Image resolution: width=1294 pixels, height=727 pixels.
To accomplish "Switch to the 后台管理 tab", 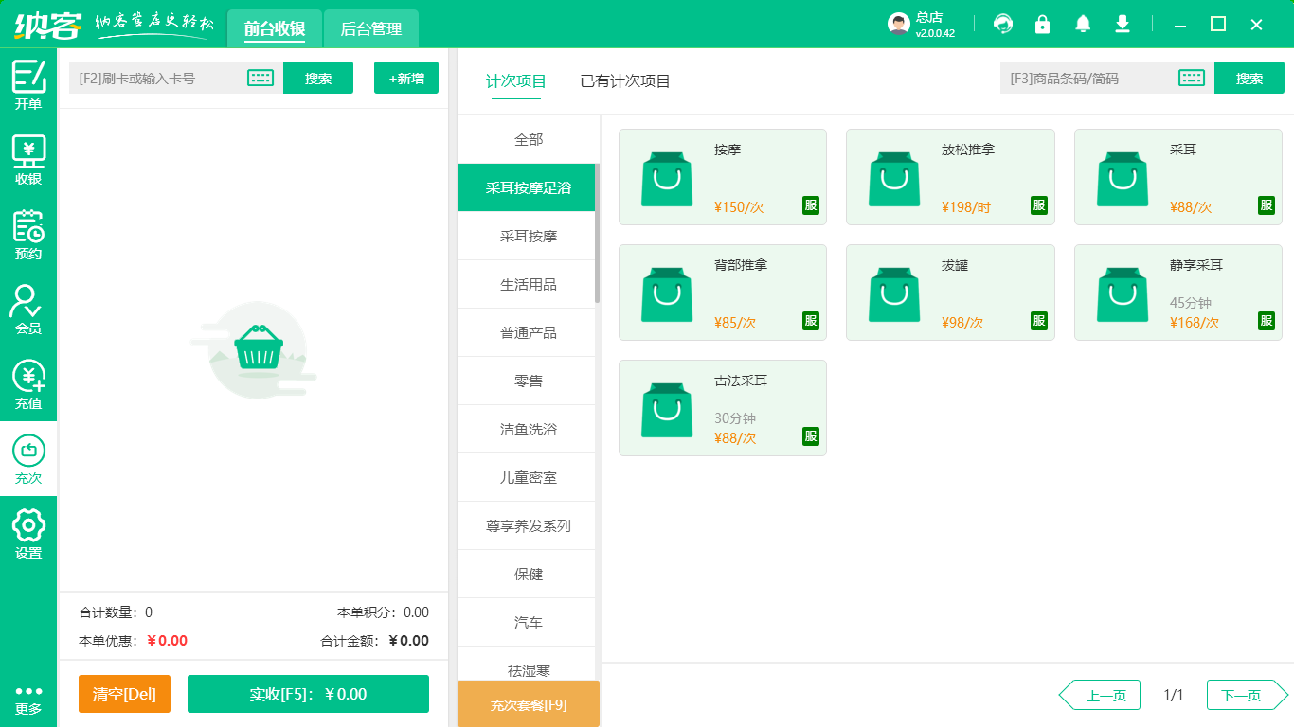I will pos(370,28).
